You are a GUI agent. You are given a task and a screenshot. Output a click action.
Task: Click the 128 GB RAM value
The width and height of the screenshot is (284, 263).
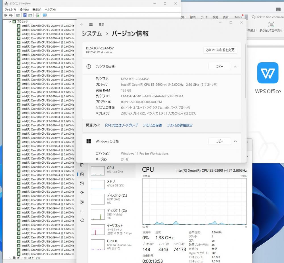(126, 91)
